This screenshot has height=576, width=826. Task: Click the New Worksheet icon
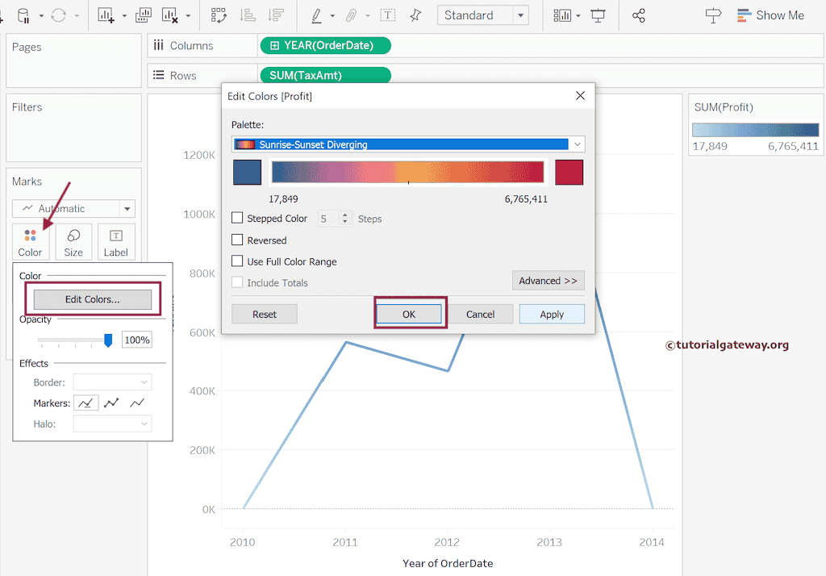coord(106,16)
